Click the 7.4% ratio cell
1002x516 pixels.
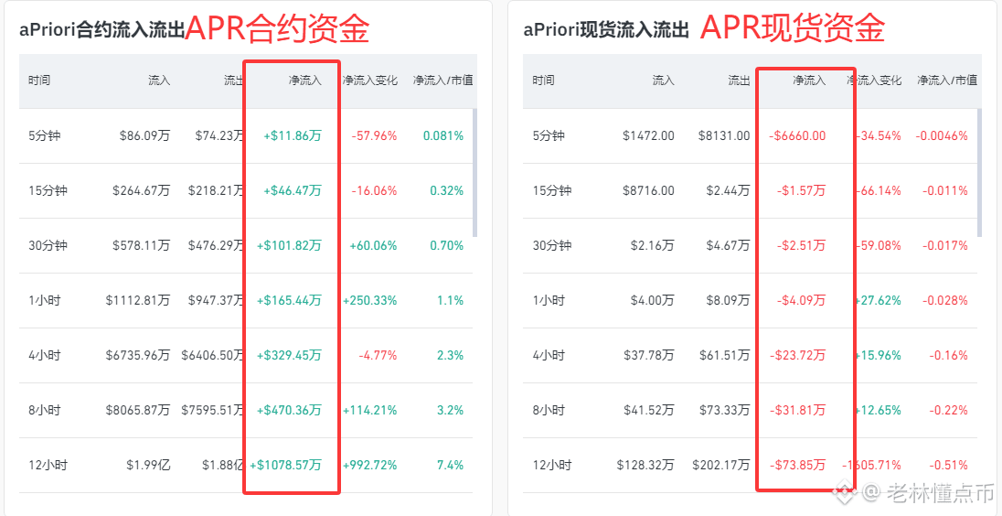tap(451, 466)
